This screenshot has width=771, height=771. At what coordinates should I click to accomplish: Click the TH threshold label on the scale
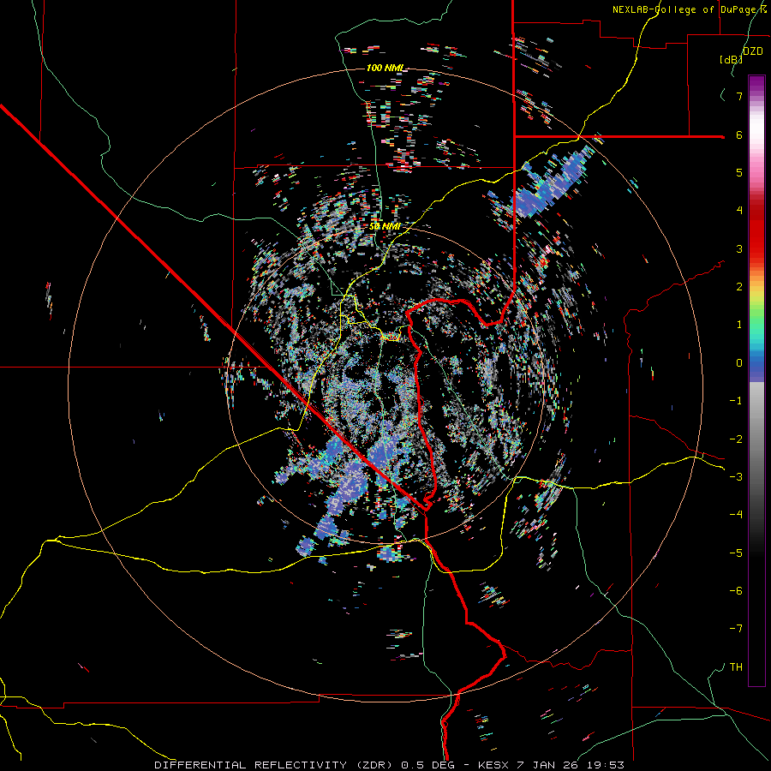[x=736, y=667]
